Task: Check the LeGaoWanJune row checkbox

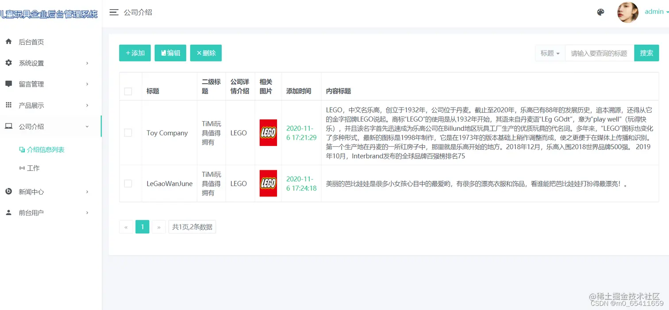Action: (x=128, y=184)
